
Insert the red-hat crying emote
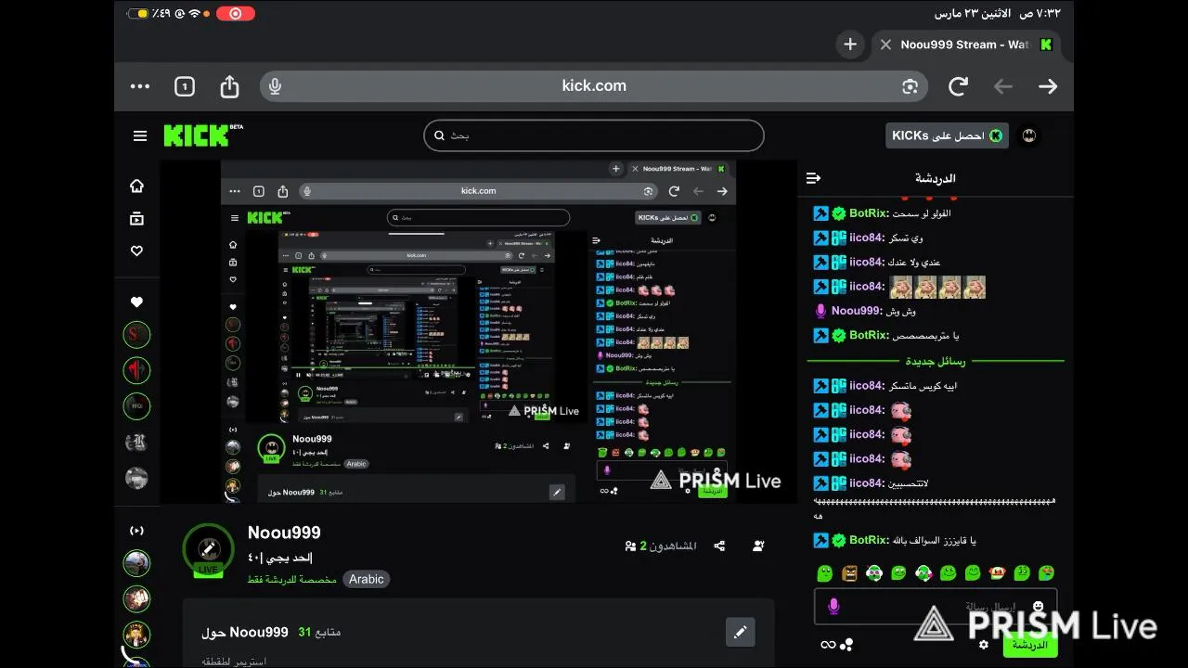pyautogui.click(x=998, y=573)
